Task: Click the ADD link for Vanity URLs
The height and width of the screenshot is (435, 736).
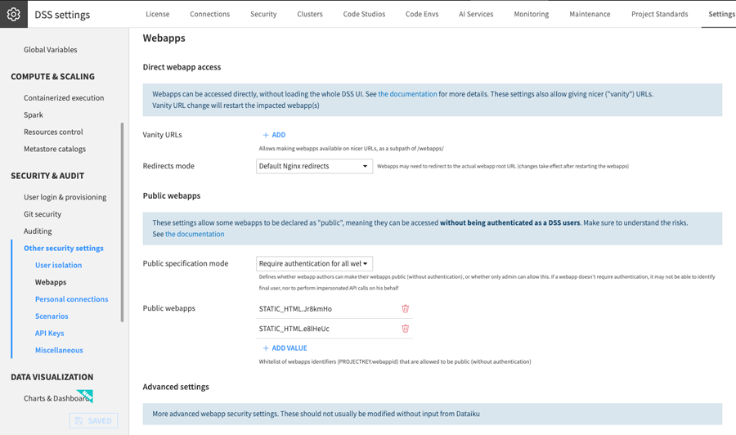Action: [x=278, y=135]
